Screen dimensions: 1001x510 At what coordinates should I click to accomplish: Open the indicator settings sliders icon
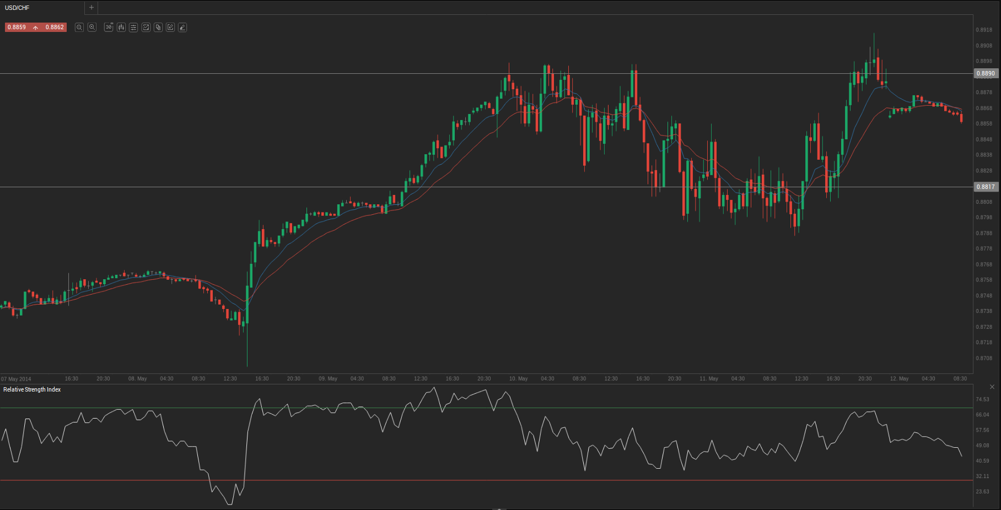133,27
